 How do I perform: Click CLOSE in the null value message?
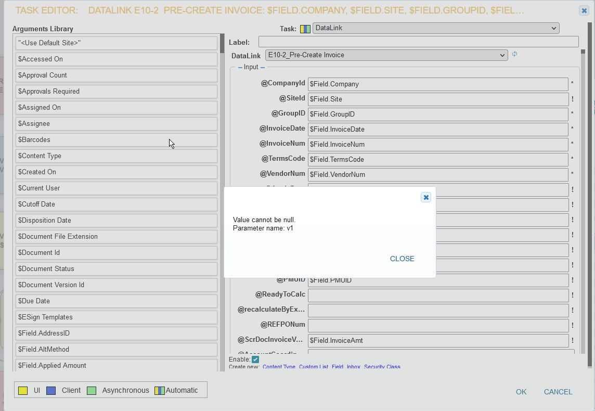click(402, 259)
